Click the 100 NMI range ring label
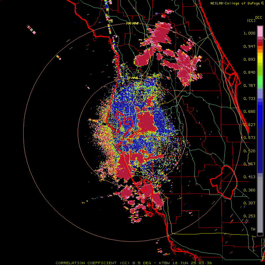This screenshot has height=265, width=265. pos(132,23)
